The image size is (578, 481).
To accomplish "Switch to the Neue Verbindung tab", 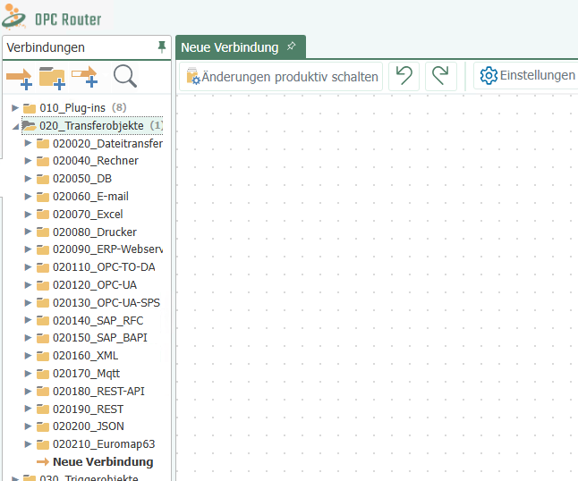I will [231, 47].
